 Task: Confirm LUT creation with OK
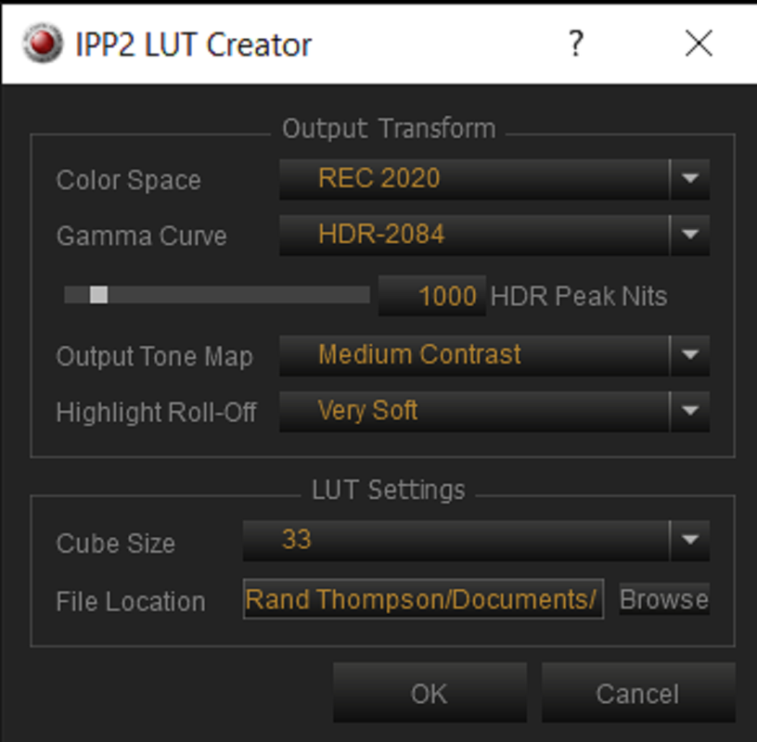point(430,693)
